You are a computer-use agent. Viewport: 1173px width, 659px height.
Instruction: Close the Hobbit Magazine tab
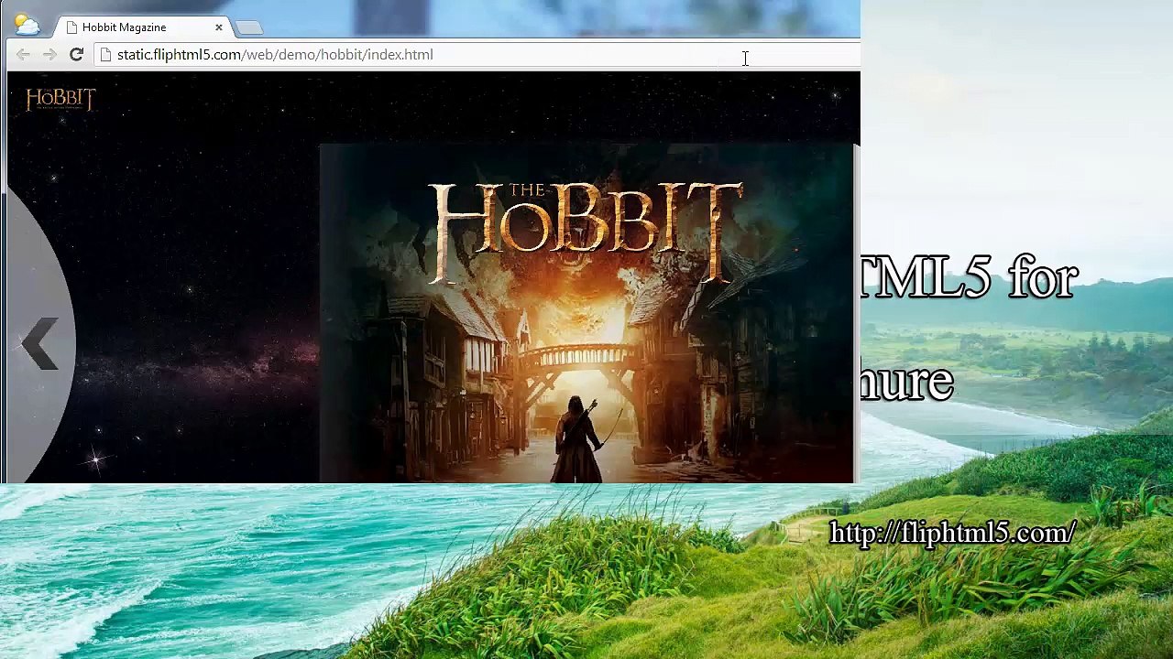219,27
